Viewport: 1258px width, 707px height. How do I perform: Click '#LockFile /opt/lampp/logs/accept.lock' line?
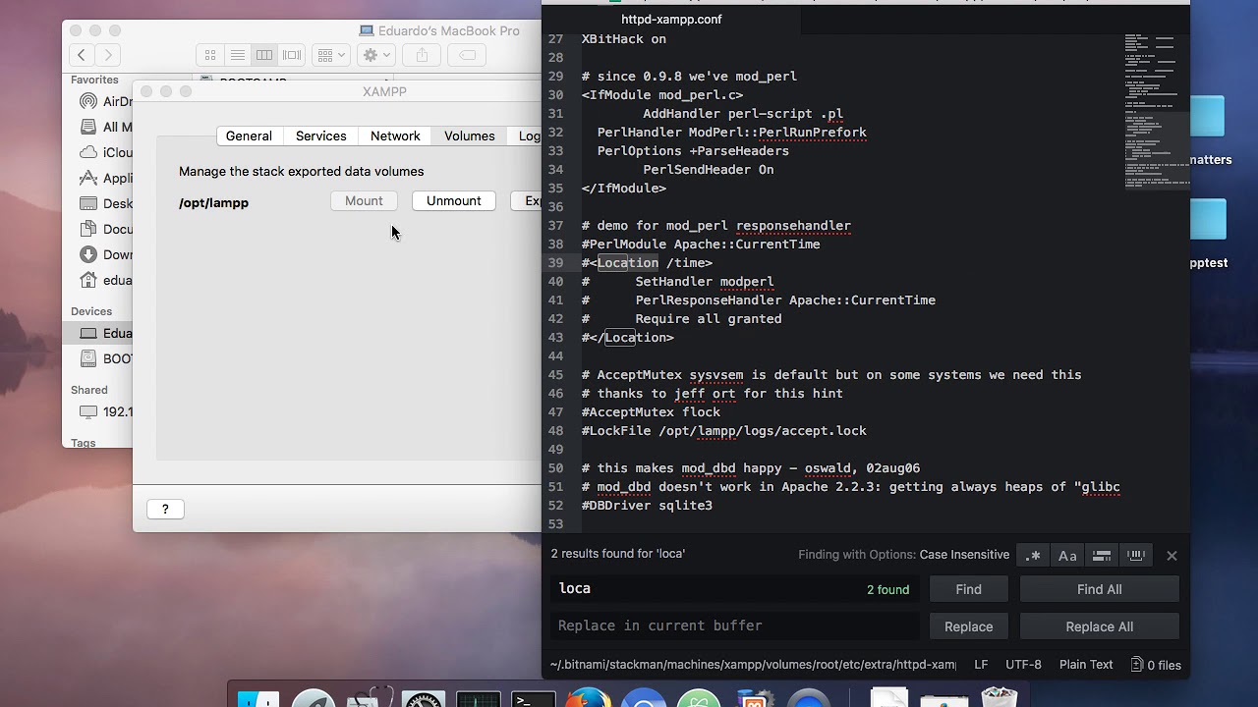723,431
